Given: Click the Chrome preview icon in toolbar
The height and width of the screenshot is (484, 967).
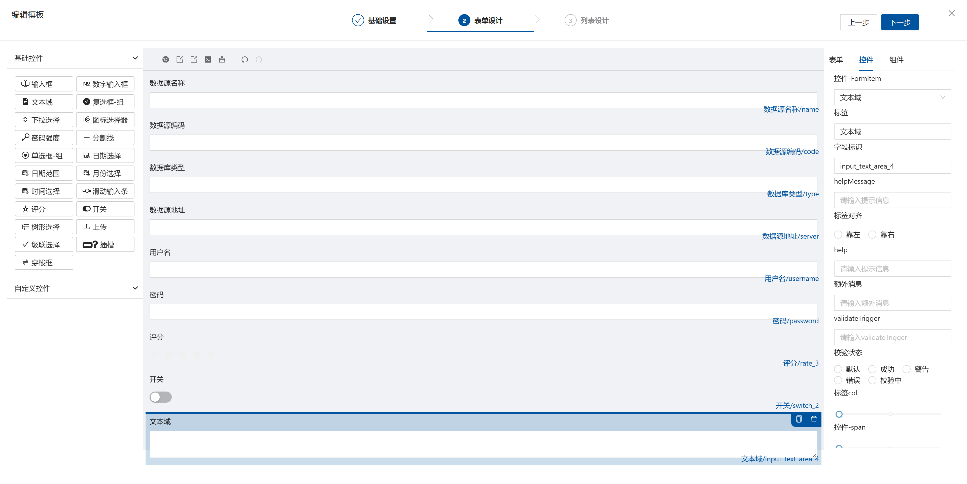Looking at the screenshot, I should (x=165, y=60).
